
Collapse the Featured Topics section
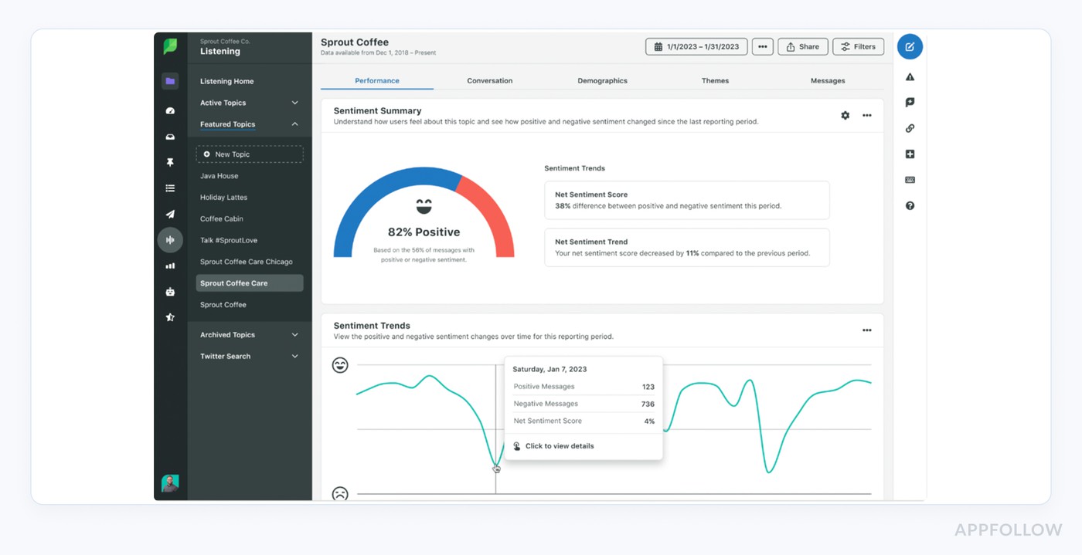[x=250, y=124]
